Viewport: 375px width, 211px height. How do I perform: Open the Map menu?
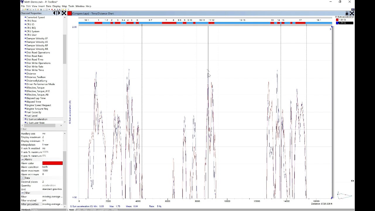(64, 6)
